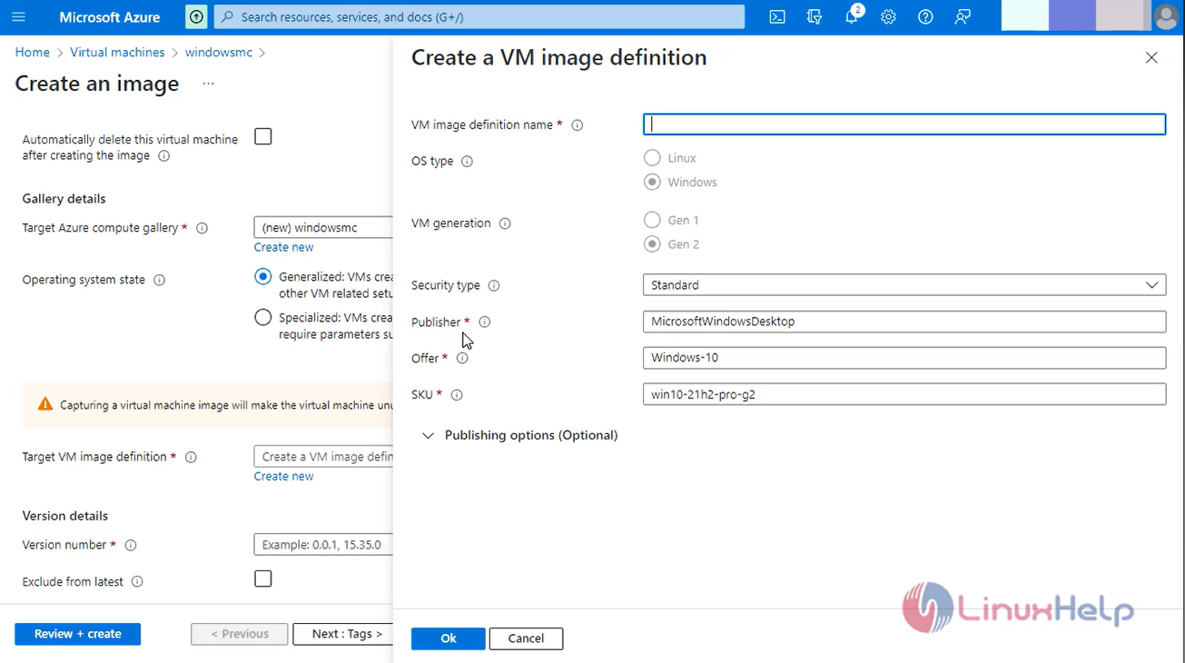The height and width of the screenshot is (663, 1185).
Task: Click Create new under compute gallery
Action: pyautogui.click(x=283, y=247)
